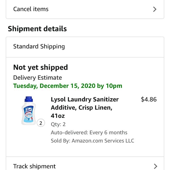Select the Every 6 months frequency text
This screenshot has width=170, height=170.
108,133
